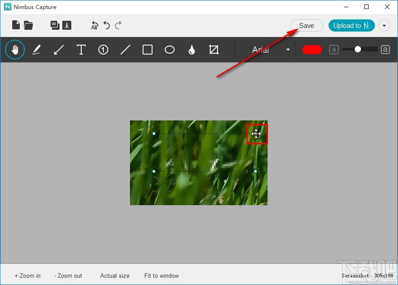Open the folder icon to load image
Image resolution: width=398 pixels, height=285 pixels.
(x=28, y=25)
